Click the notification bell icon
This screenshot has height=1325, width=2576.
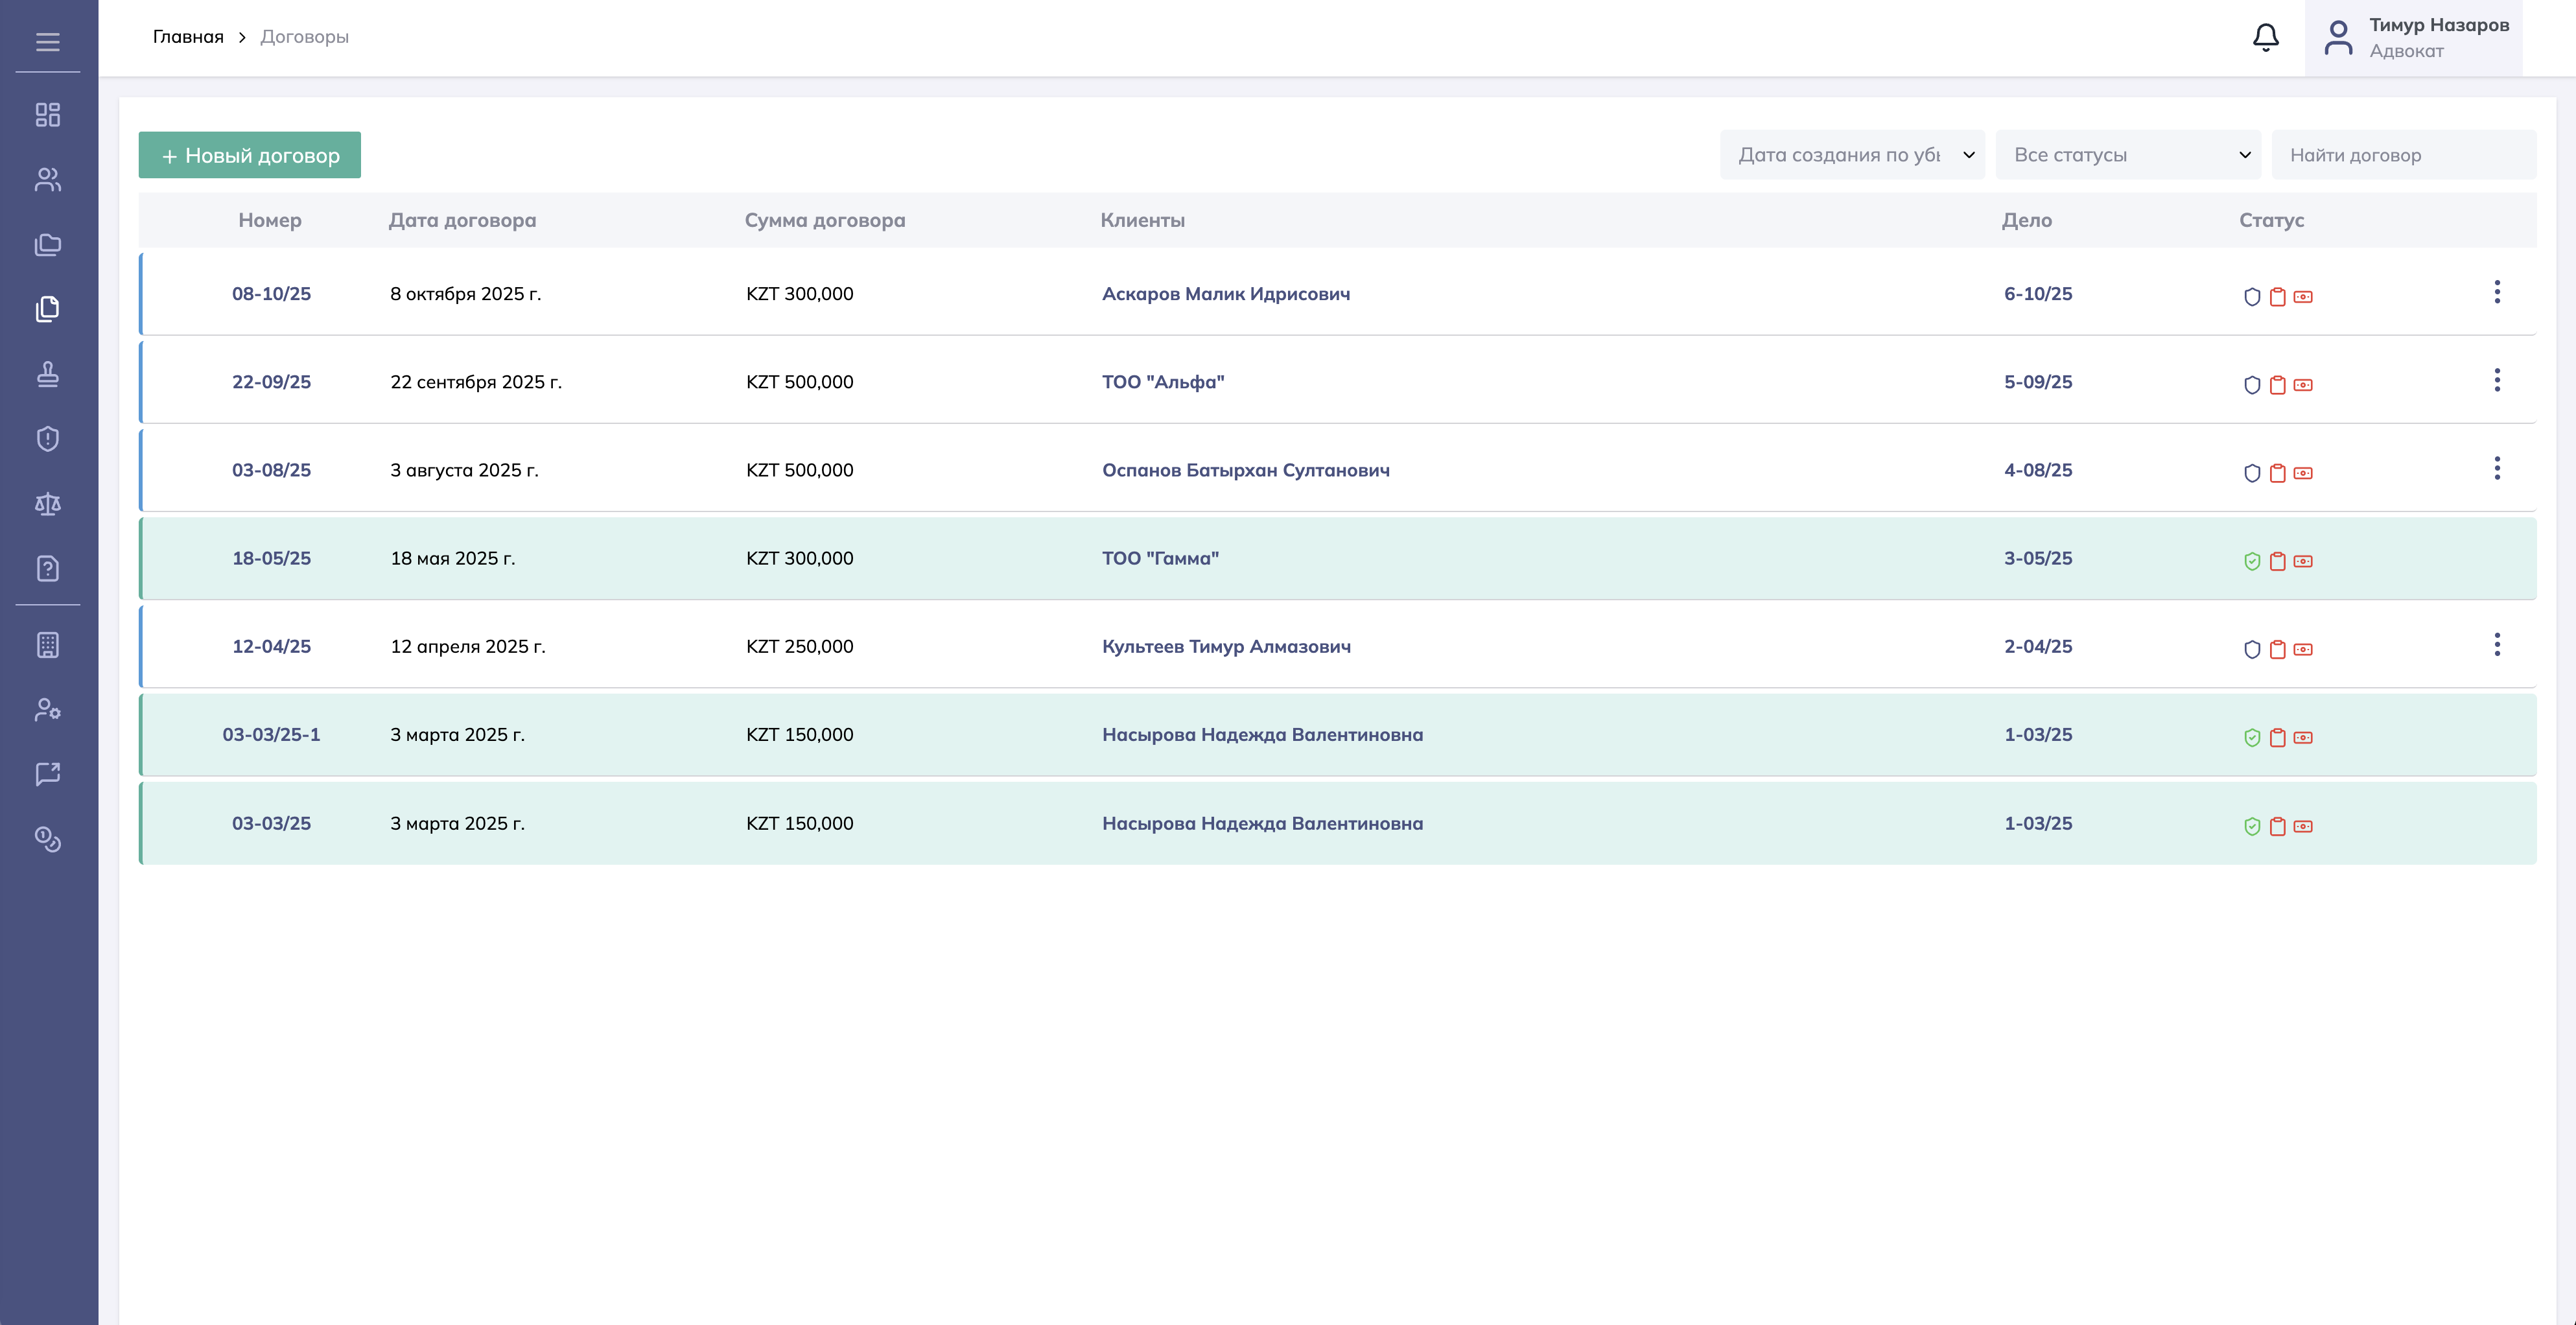(x=2265, y=38)
